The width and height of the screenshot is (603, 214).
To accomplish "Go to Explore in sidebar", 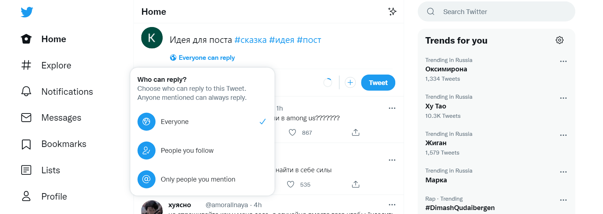I will pyautogui.click(x=56, y=65).
